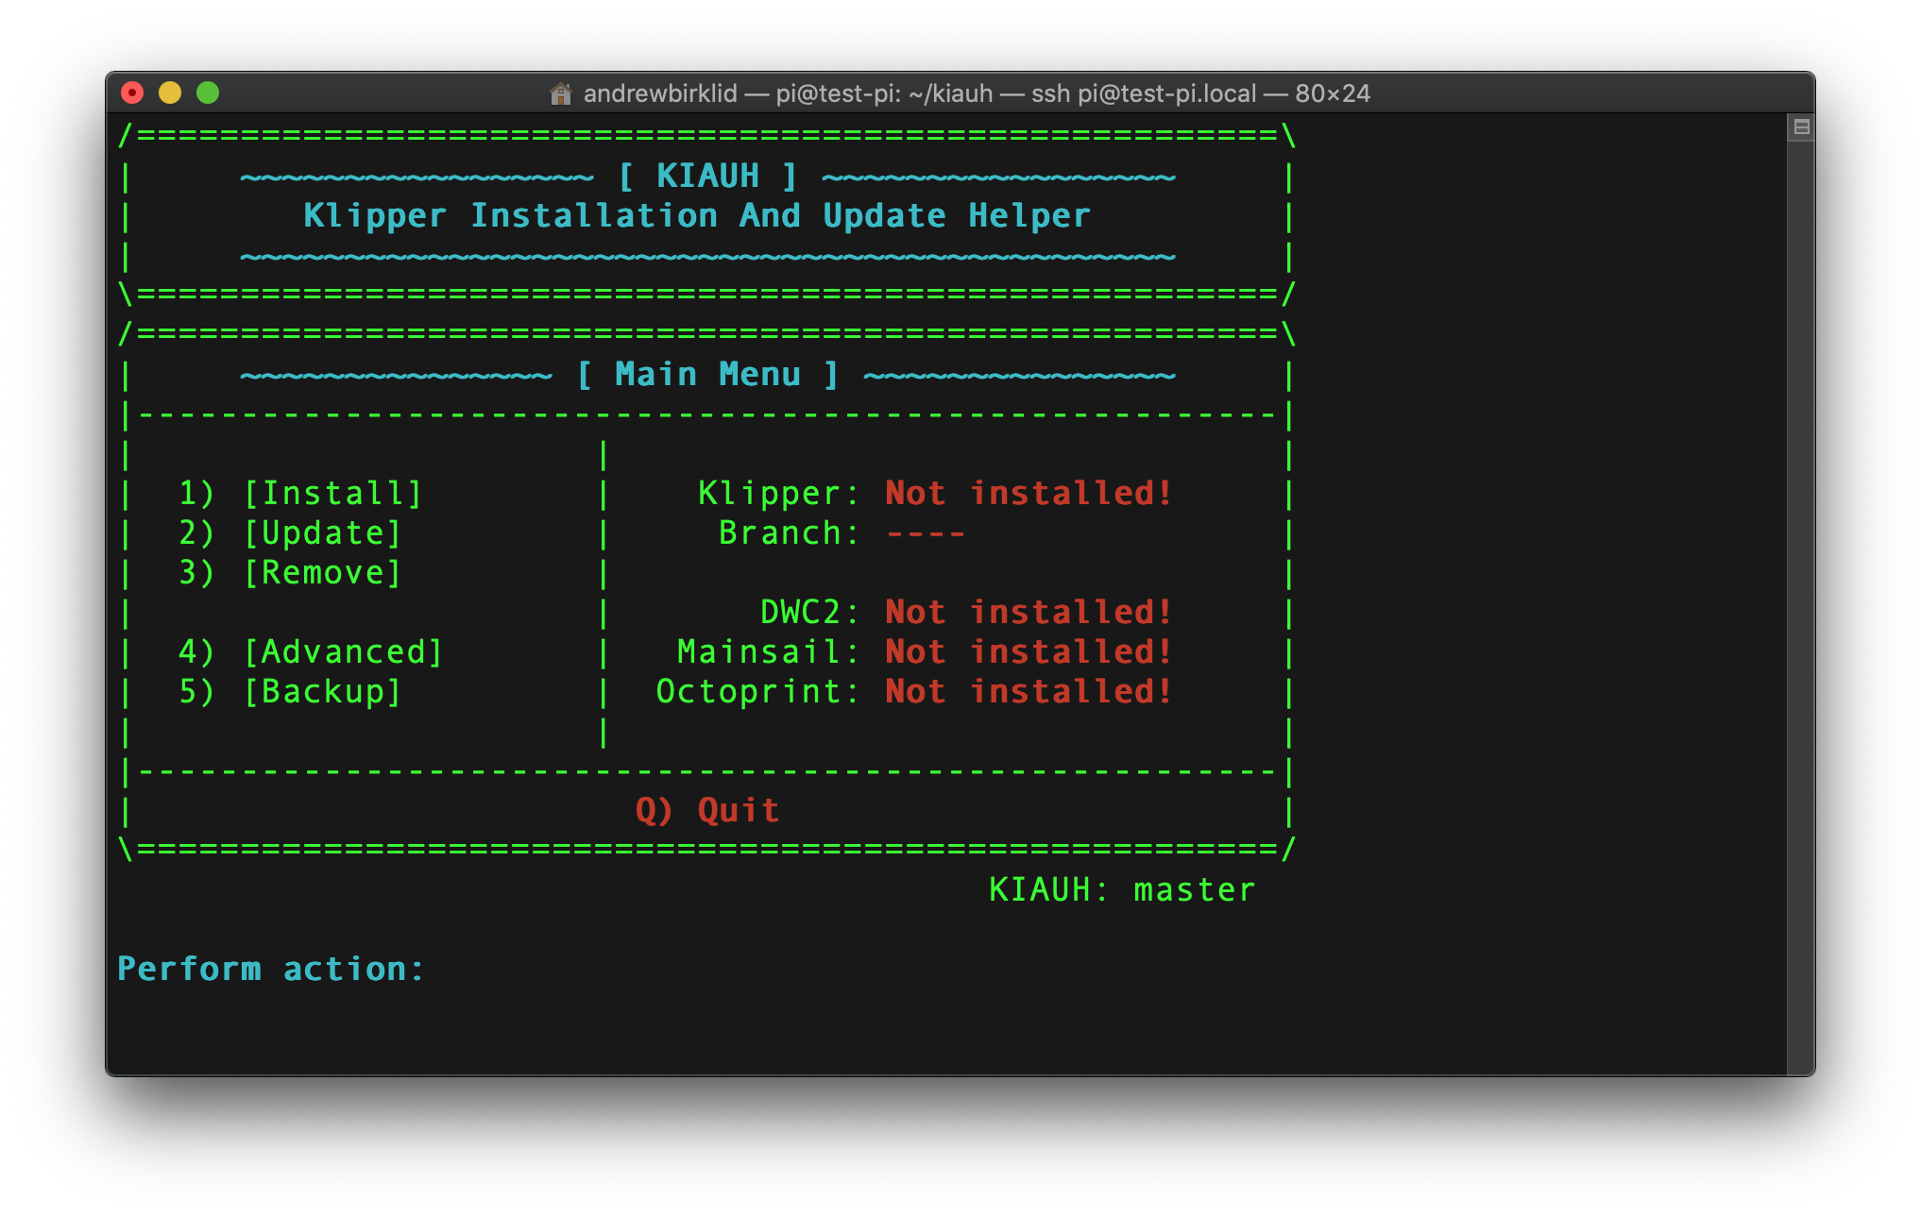Viewport: 1921px width, 1216px height.
Task: Click the [Backup] menu option
Action: [x=322, y=691]
